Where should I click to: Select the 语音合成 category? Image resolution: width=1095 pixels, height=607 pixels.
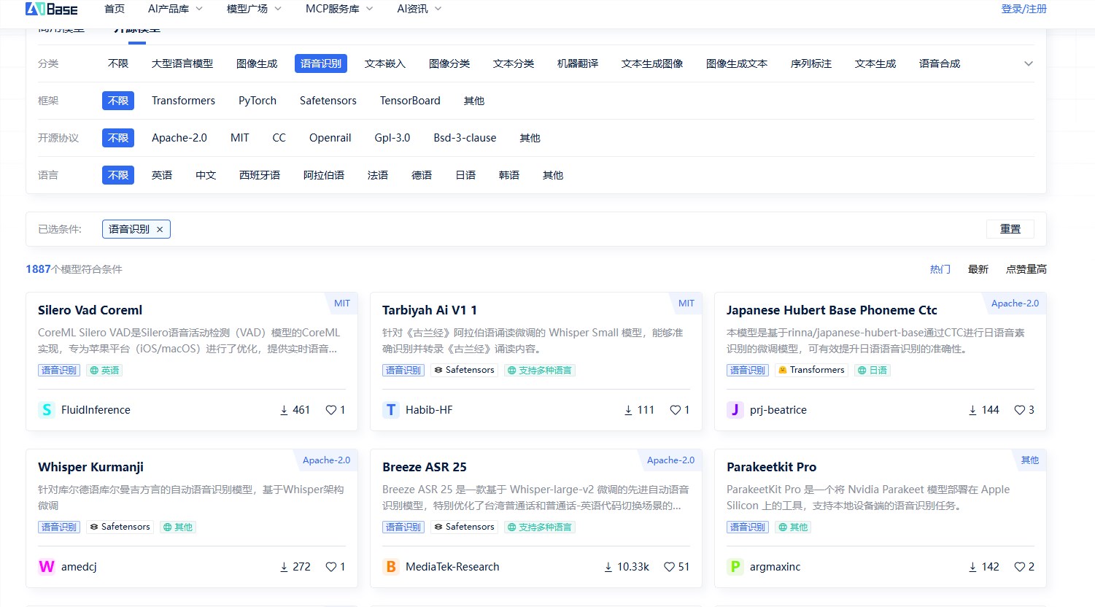pos(940,63)
